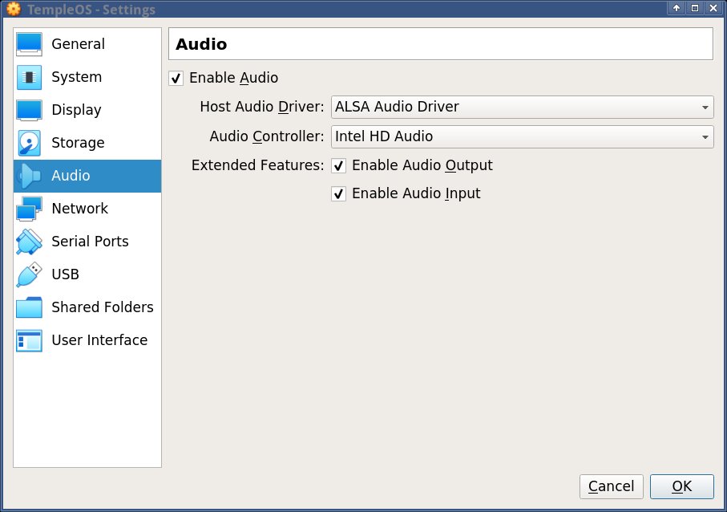Select the System chip icon
The width and height of the screenshot is (727, 512).
(x=29, y=77)
